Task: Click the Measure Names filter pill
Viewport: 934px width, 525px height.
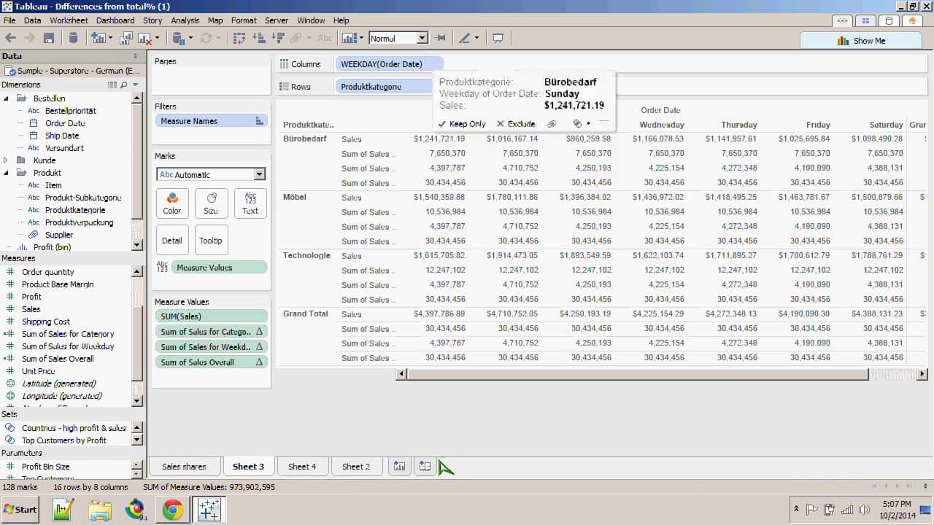Action: point(212,121)
